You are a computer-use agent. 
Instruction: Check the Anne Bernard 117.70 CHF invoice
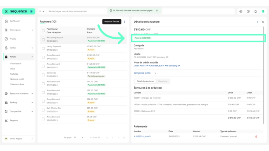[43, 84]
